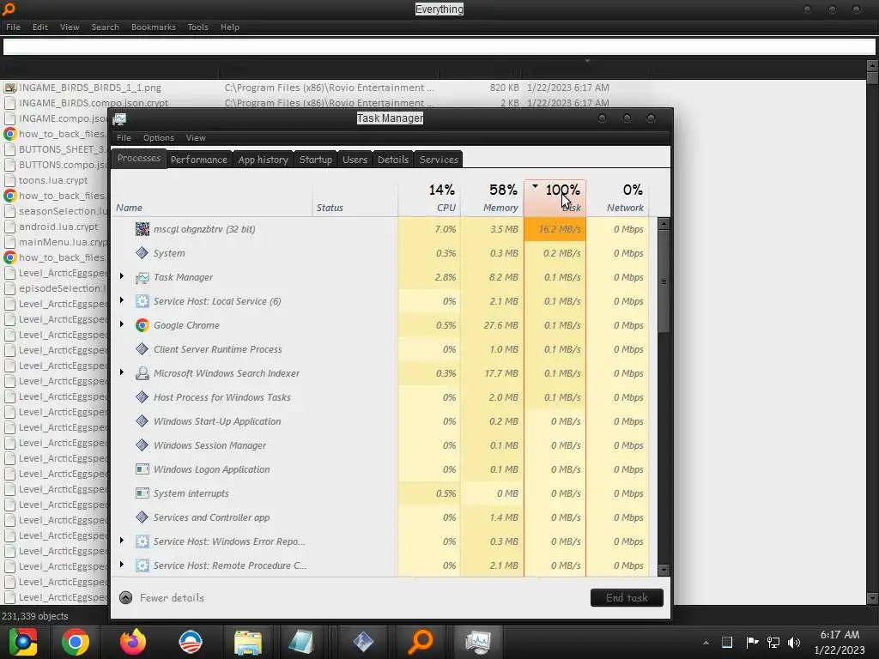Screen dimensions: 879x659
Task: Sort processes by Name column
Action: (x=213, y=198)
